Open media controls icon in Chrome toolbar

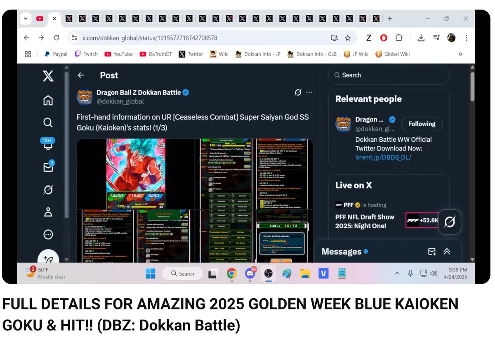(436, 38)
